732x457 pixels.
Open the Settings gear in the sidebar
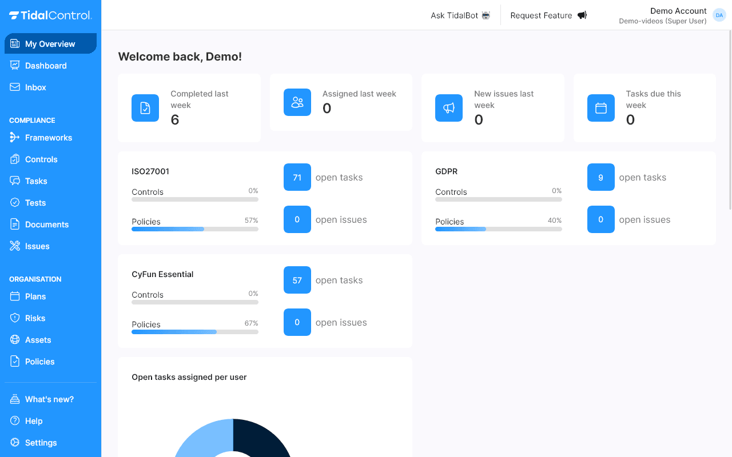click(14, 443)
